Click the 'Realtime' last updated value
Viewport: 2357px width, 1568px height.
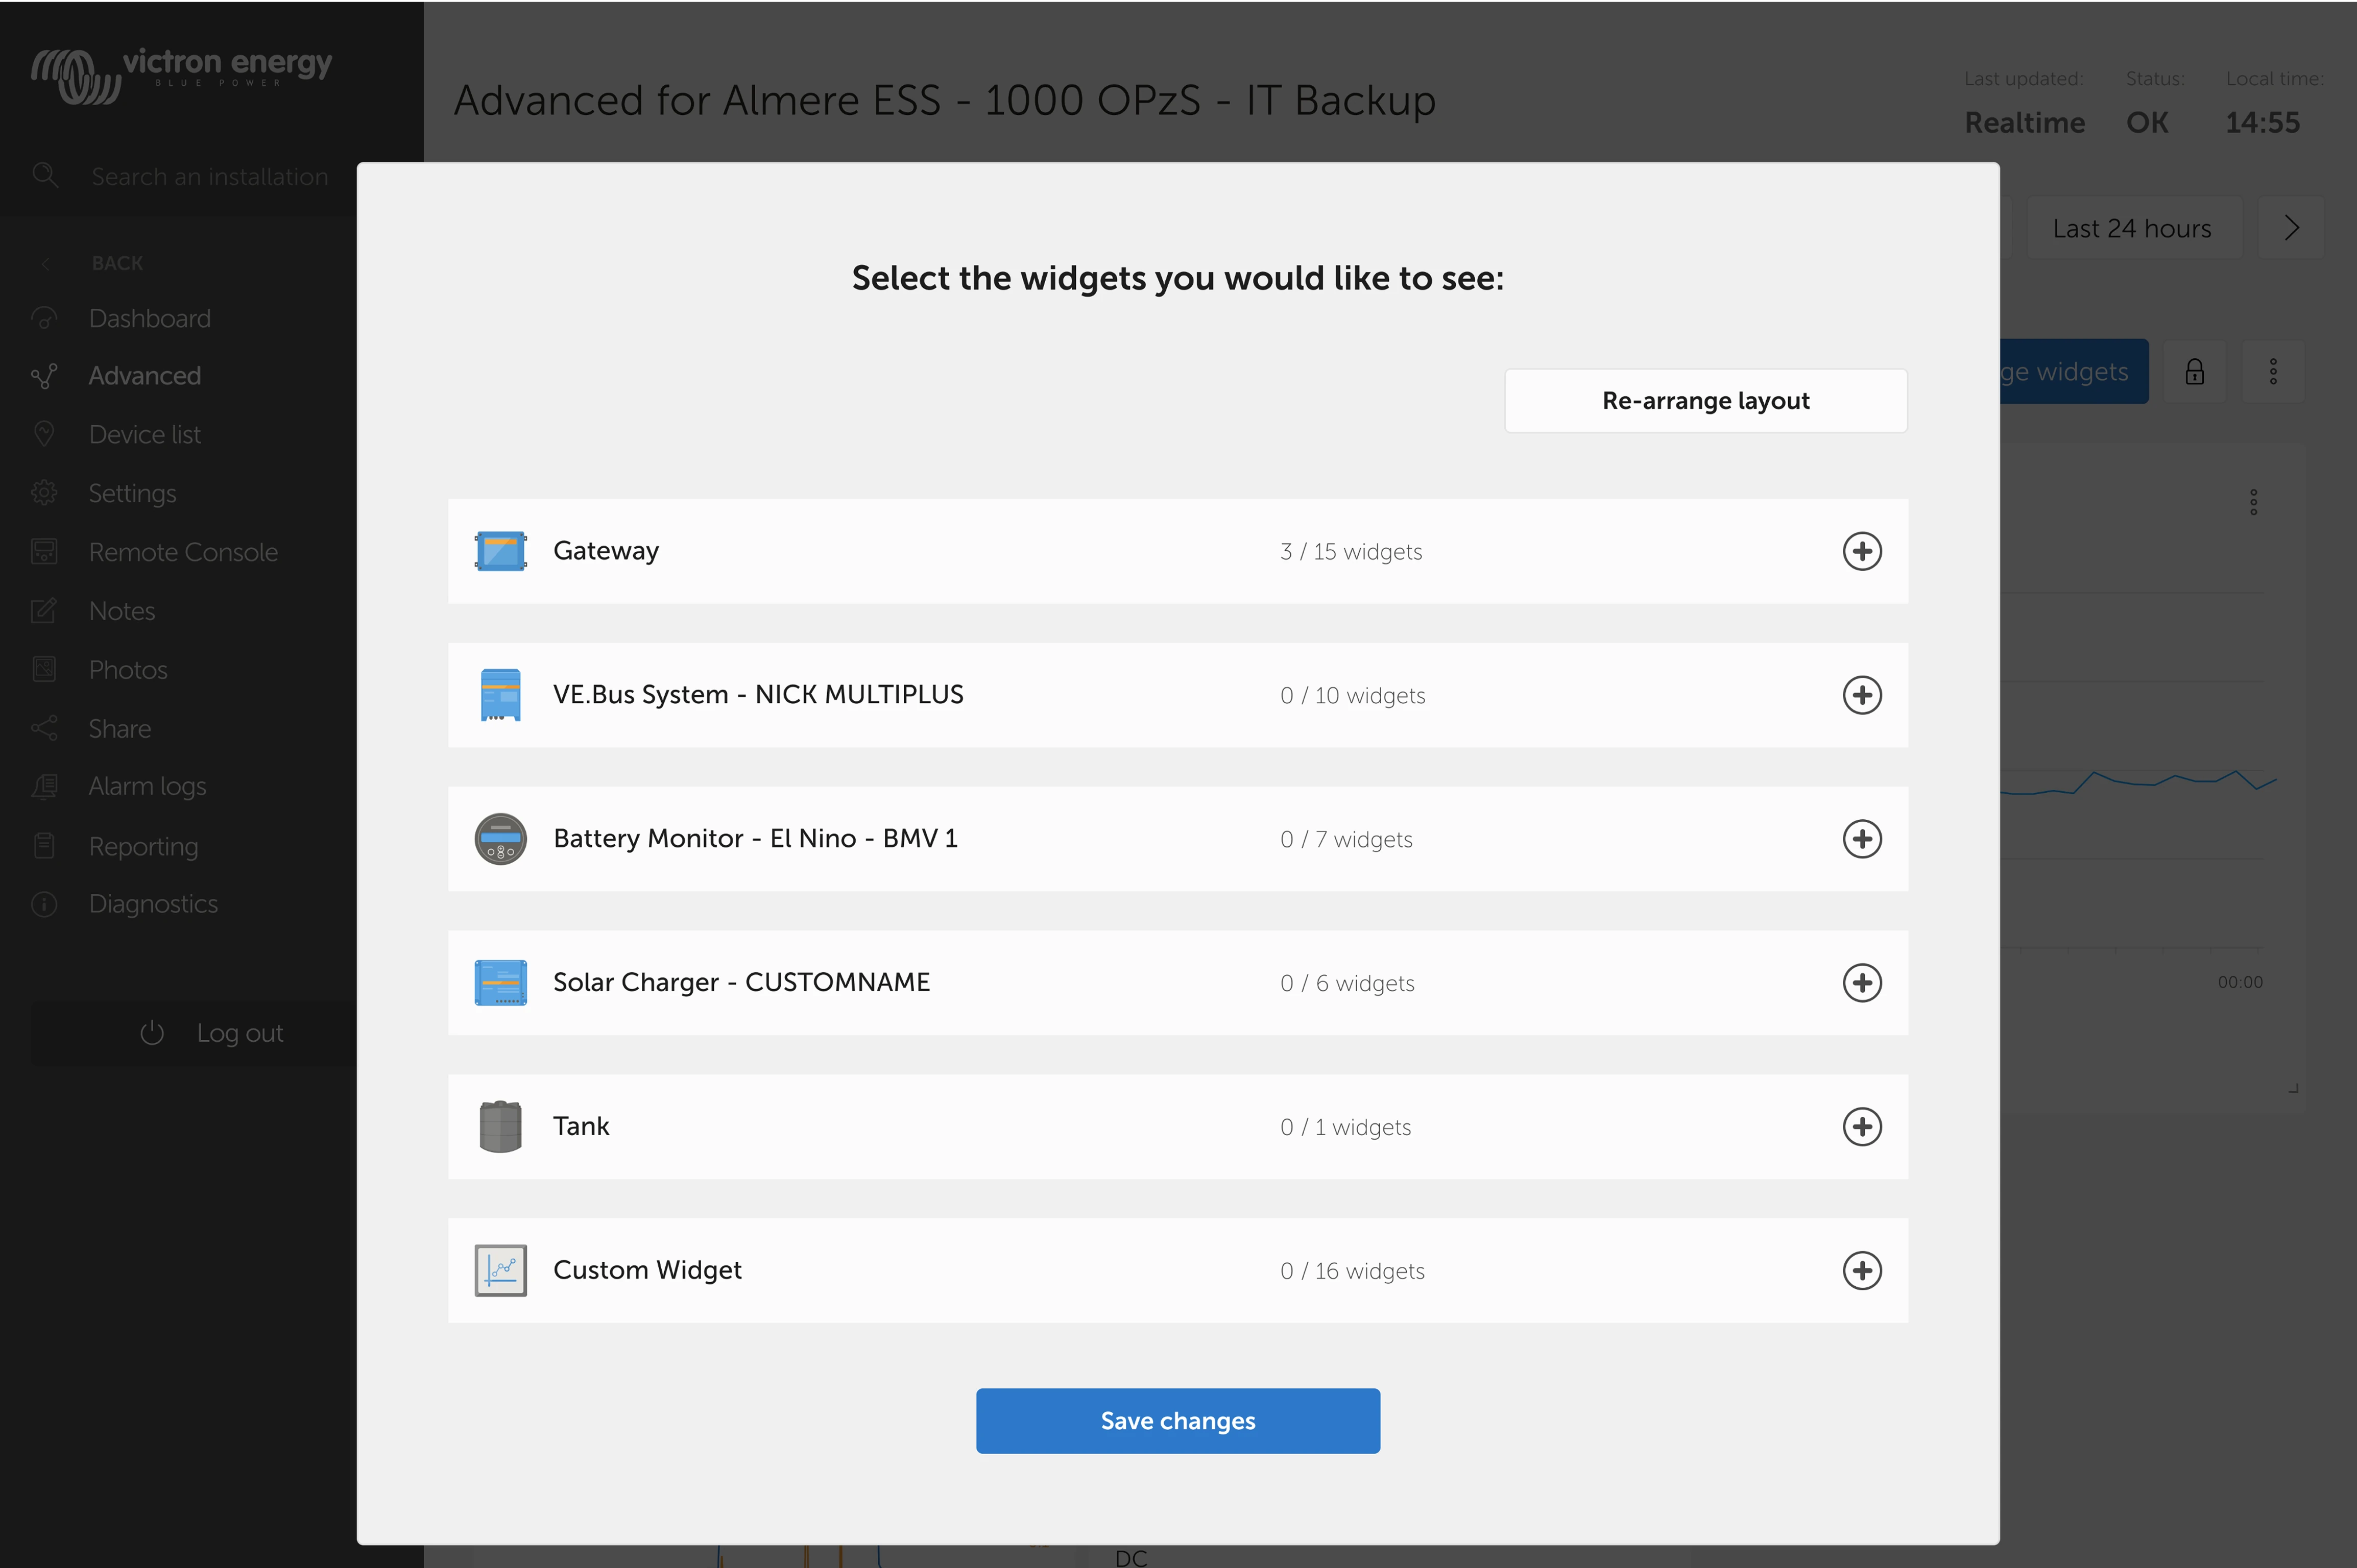(x=2025, y=123)
